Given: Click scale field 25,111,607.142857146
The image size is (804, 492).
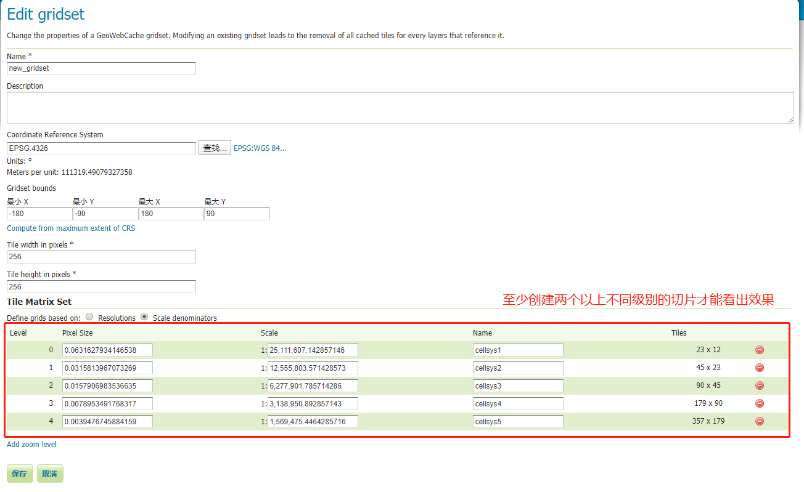Looking at the screenshot, I should point(313,350).
